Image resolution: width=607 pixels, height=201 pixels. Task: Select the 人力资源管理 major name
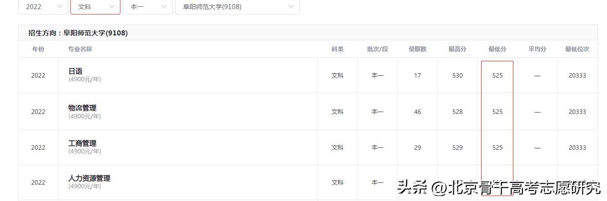tap(89, 178)
